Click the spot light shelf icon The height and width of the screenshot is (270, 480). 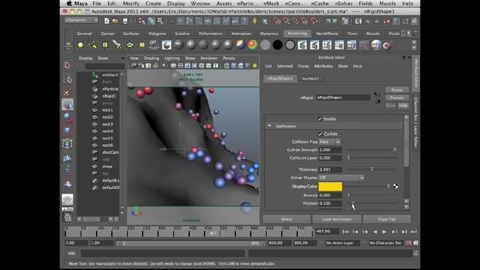pyautogui.click(x=117, y=45)
